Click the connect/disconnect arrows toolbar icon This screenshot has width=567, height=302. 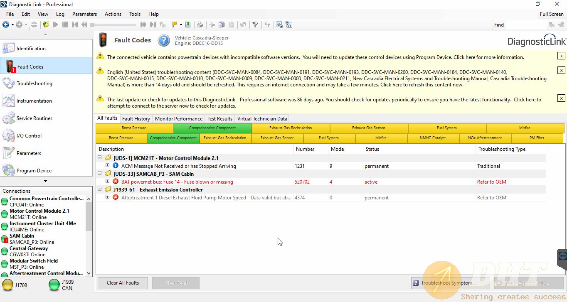click(x=34, y=25)
